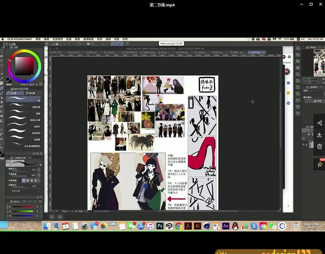325x254 pixels.
Task: Open the 圖層 menu
Action: (x=77, y=39)
